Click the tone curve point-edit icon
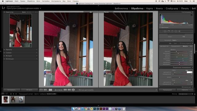197x111 pixels. point(191,40)
